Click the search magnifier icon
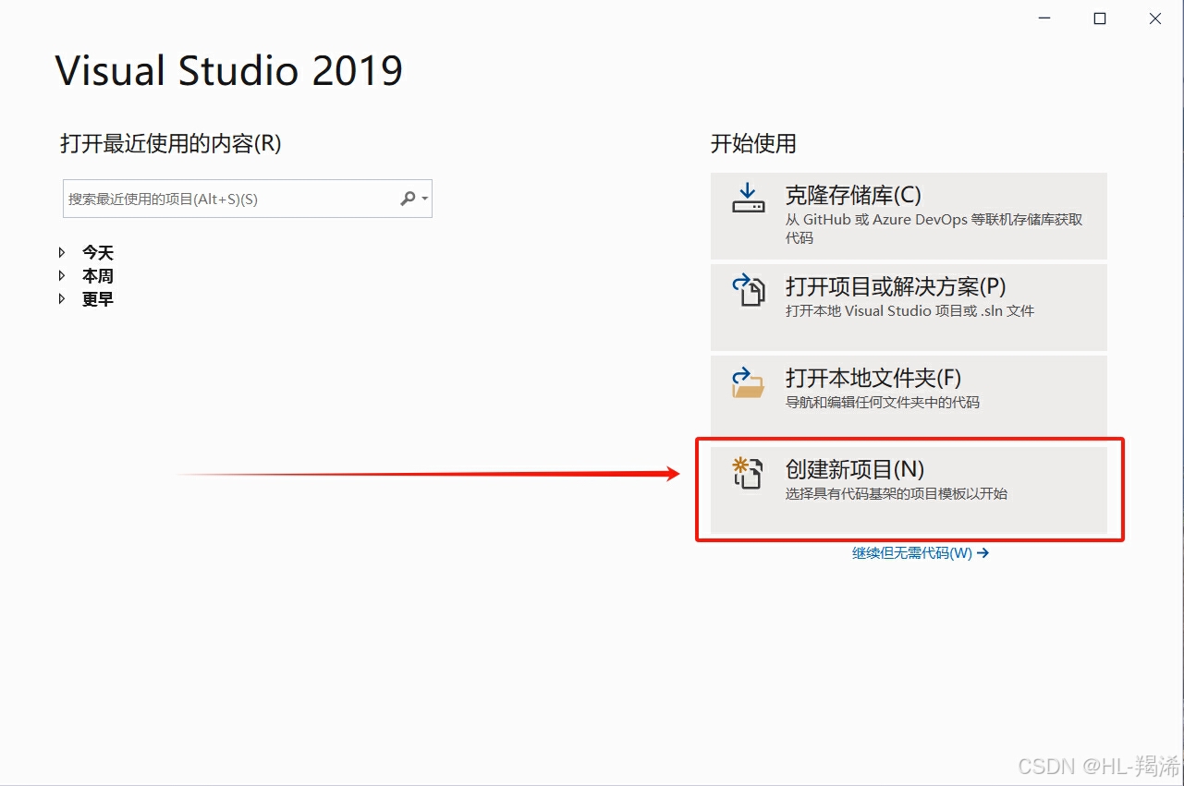 coord(407,198)
